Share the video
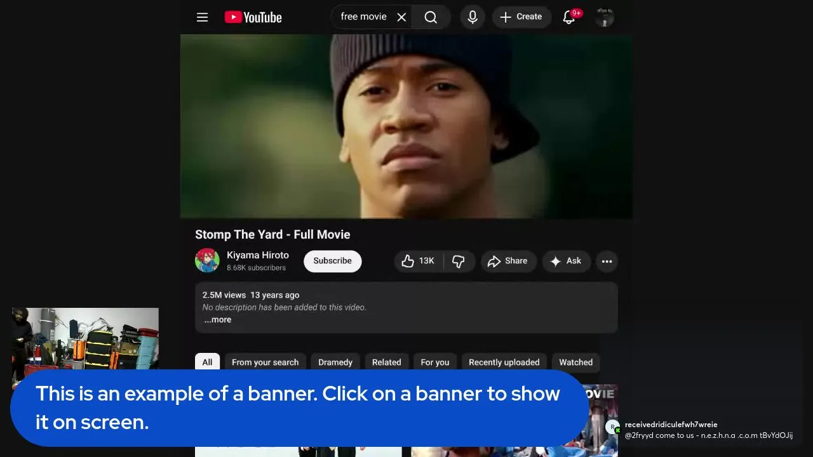 click(508, 261)
